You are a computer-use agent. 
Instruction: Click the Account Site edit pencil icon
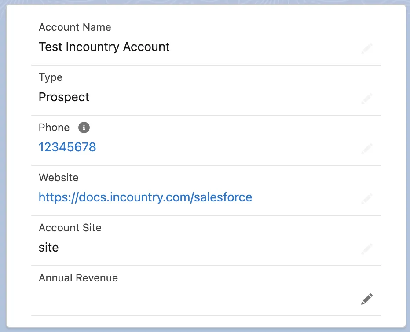coord(367,249)
